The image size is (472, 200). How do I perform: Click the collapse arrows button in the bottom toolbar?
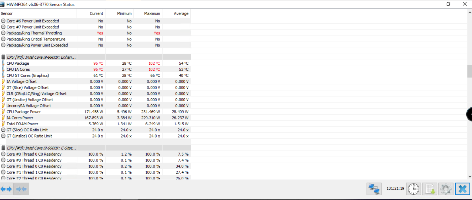click(22, 189)
